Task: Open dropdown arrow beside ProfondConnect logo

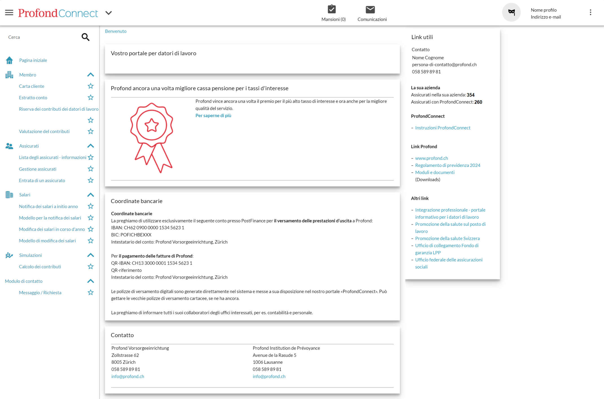Action: click(x=109, y=13)
